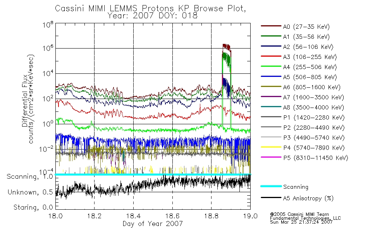Click the '@2005 Cassini MIMI Team' credit text
This screenshot has width=368, height=233.
299,214
